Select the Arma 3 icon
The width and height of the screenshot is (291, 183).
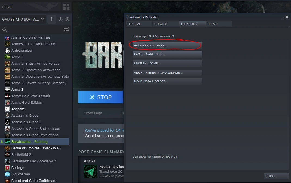[7, 89]
